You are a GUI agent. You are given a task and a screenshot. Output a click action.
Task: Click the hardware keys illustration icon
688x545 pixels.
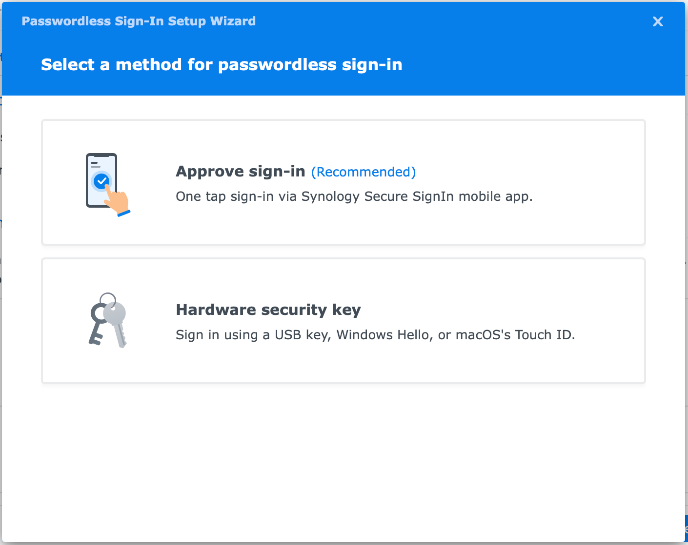point(108,320)
